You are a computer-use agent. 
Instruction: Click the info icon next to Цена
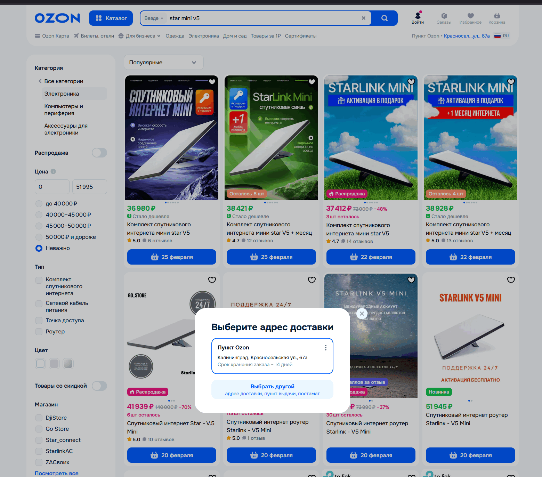(x=53, y=171)
